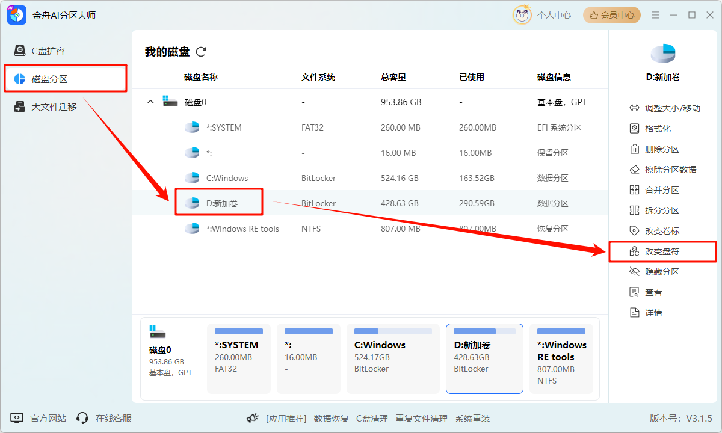This screenshot has height=433, width=722.
Task: Open the hamburger menu at top right
Action: tap(655, 14)
